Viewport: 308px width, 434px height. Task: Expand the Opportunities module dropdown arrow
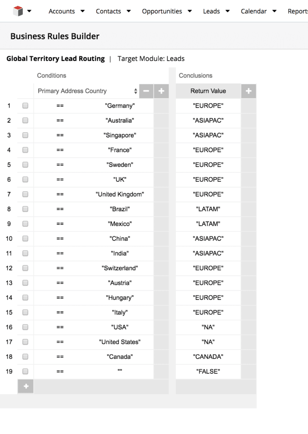189,11
